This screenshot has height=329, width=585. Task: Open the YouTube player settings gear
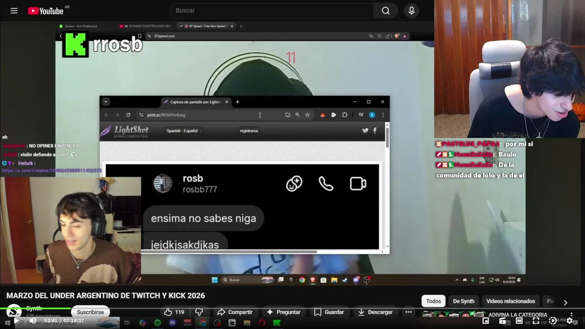569,321
